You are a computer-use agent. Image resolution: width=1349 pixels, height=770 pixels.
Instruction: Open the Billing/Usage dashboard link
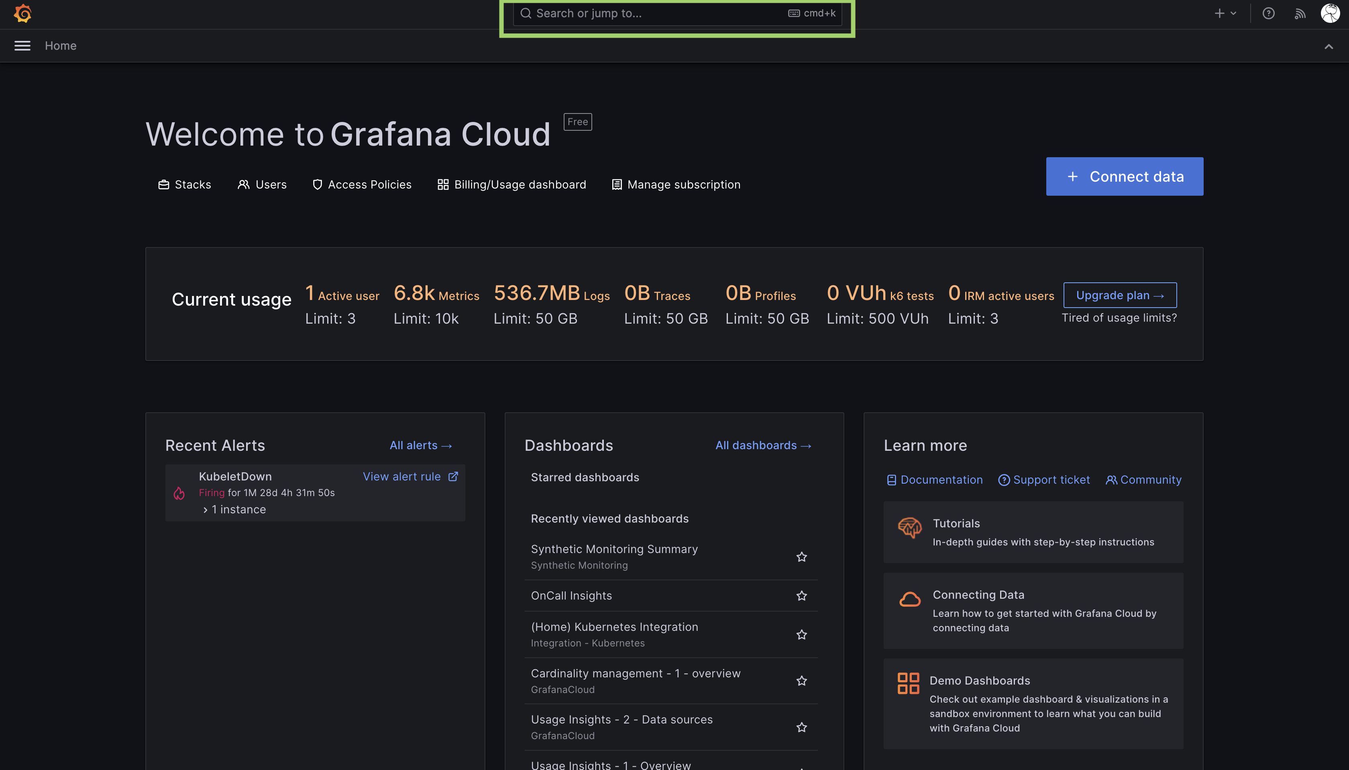point(512,184)
